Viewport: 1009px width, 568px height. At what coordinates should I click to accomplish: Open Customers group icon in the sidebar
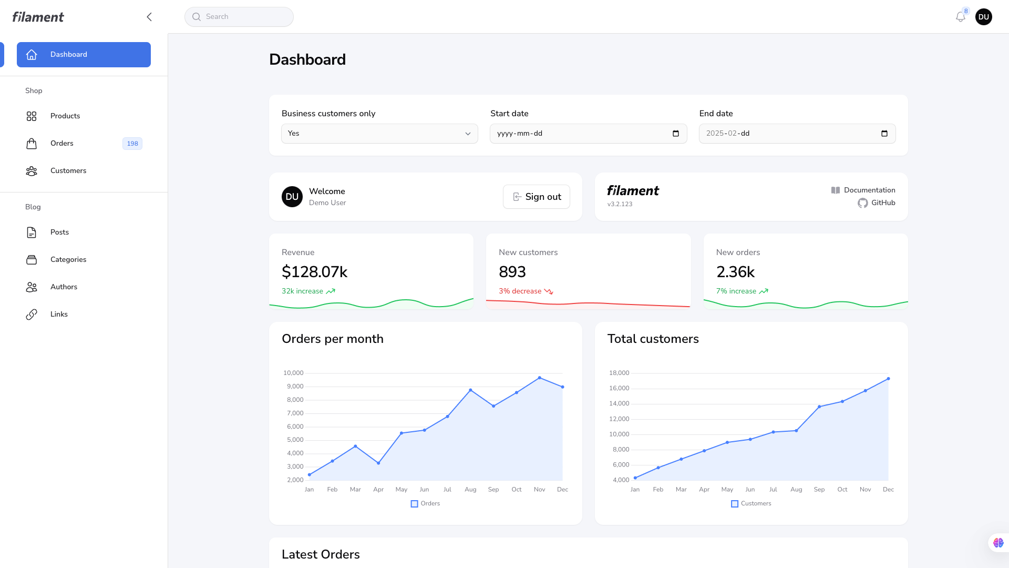click(x=32, y=171)
